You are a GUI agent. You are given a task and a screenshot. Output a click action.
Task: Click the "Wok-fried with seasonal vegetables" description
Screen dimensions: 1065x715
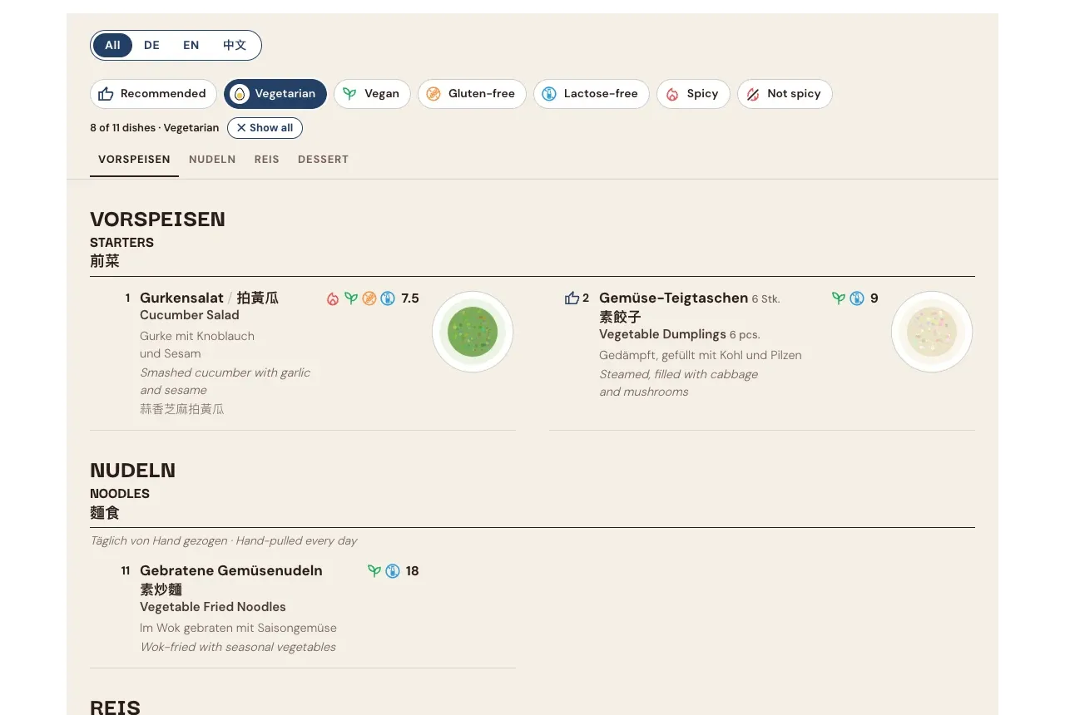238,647
